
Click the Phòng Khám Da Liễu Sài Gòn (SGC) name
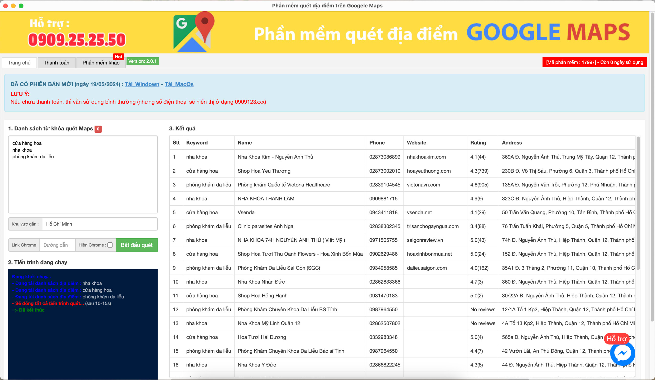click(x=279, y=268)
